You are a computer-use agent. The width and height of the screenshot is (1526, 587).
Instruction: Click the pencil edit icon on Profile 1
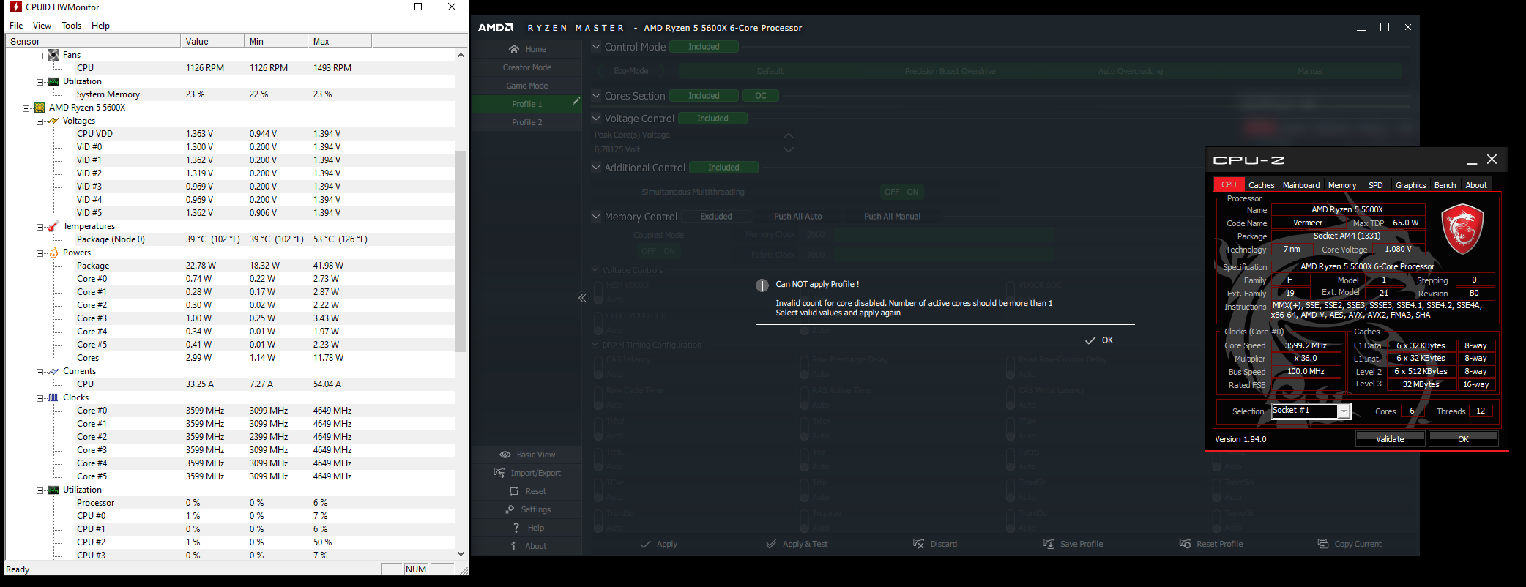576,102
